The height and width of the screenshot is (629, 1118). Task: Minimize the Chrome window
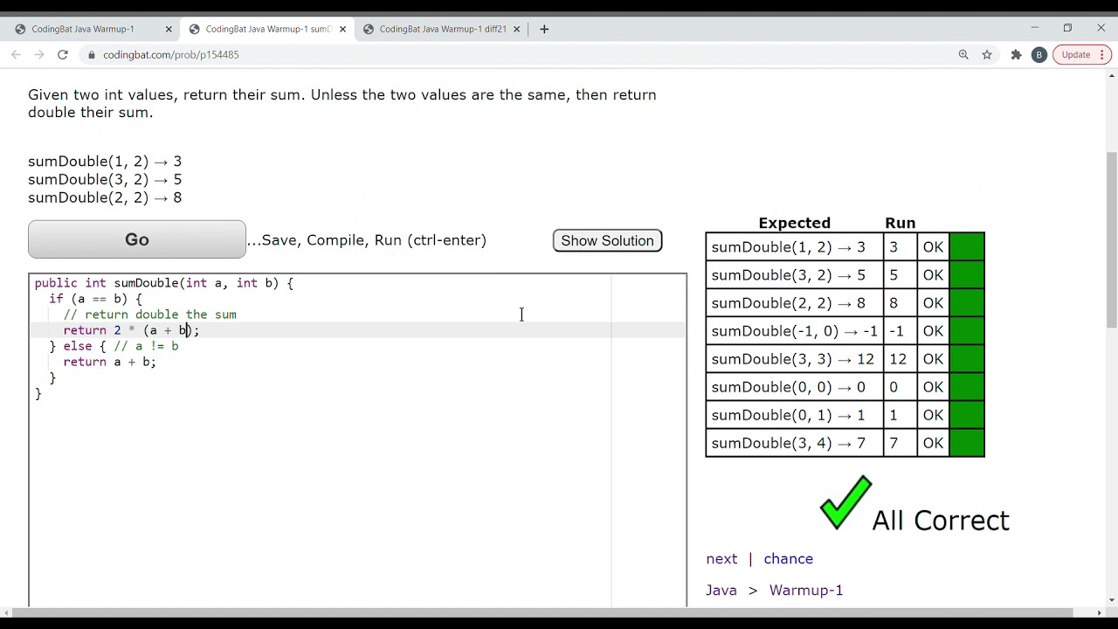tap(1034, 28)
